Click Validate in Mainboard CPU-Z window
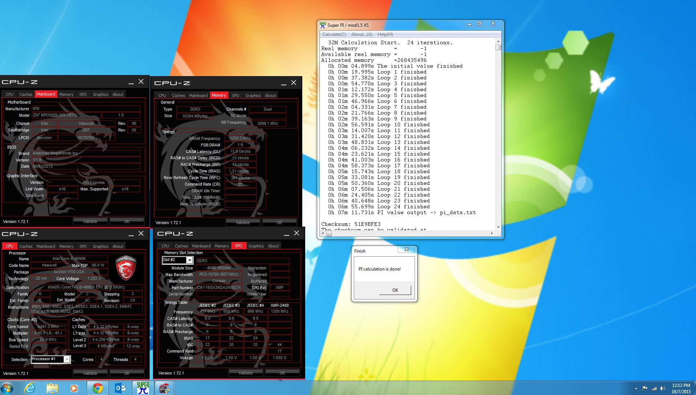Image resolution: width=696 pixels, height=395 pixels. (90, 221)
